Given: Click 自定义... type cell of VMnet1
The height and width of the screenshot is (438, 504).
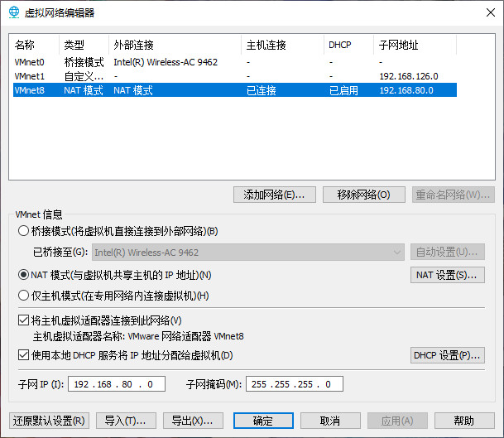Looking at the screenshot, I should pyautogui.click(x=84, y=76).
